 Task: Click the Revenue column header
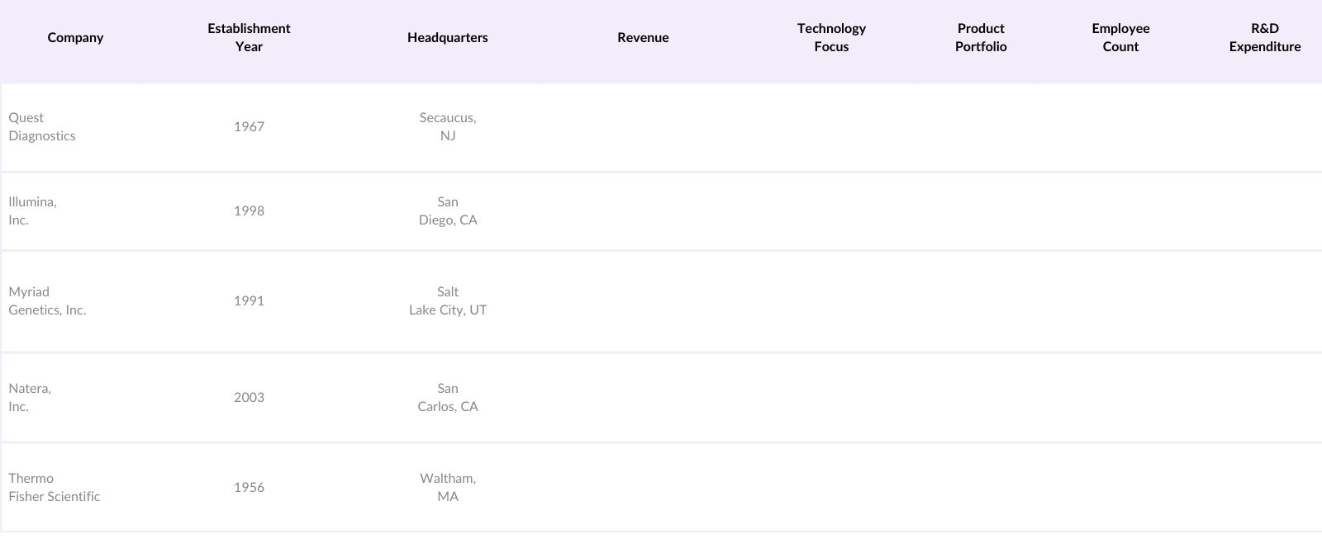[x=643, y=38]
